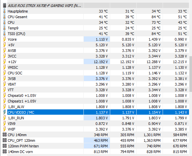This screenshot has width=192, height=156.
Task: Click the CPU_OPT 120mm maximum 1,363 RPM
Action: 152,140
